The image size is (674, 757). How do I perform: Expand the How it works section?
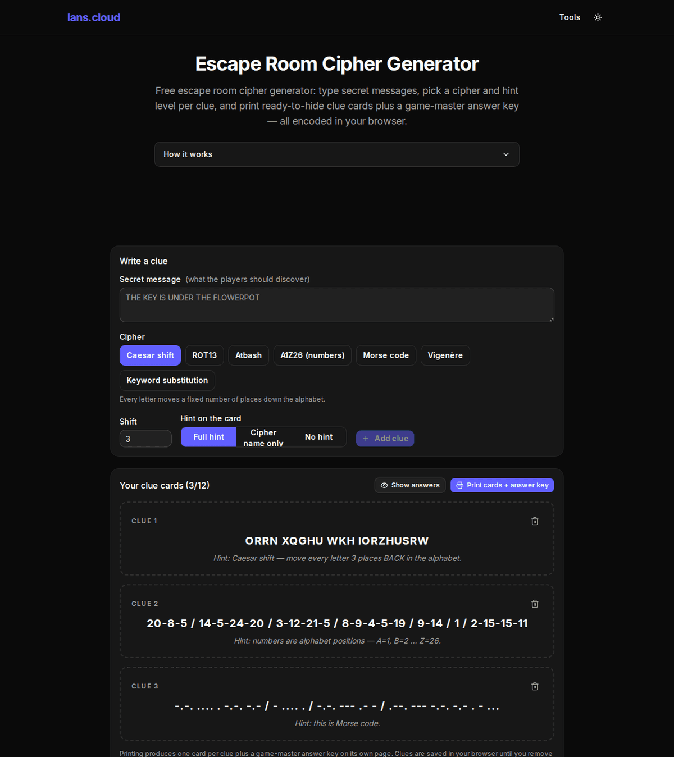(x=337, y=154)
